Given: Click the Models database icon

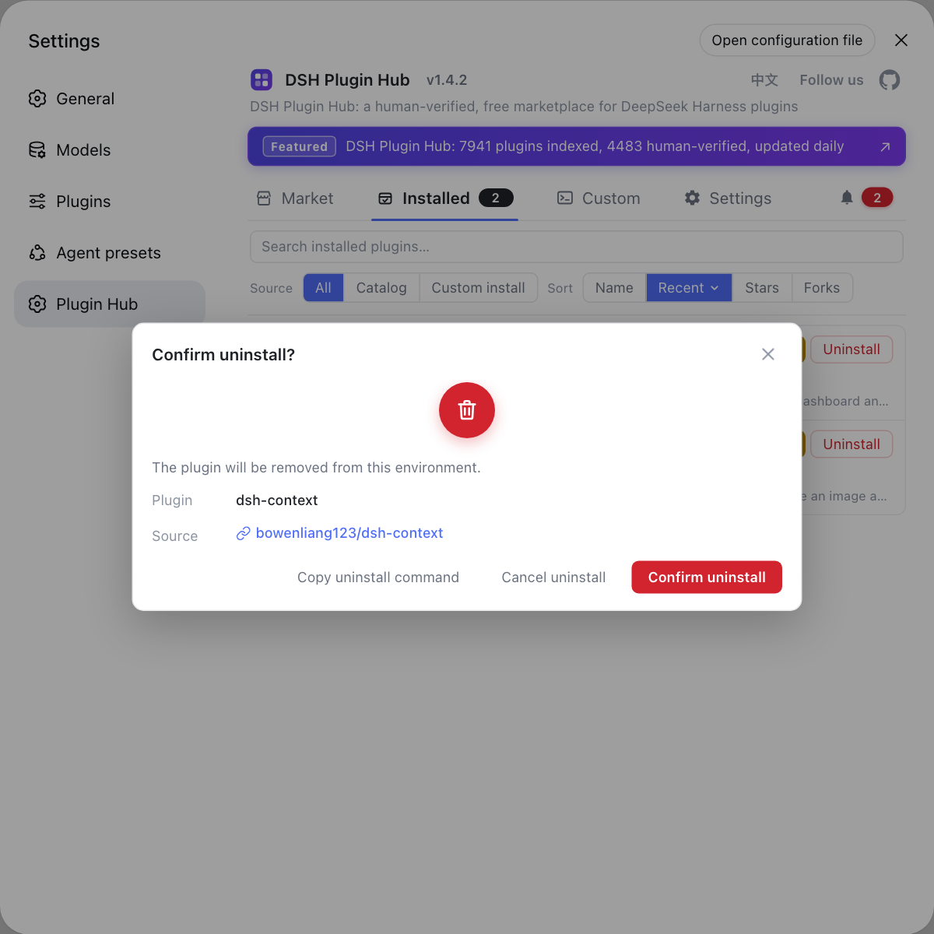Looking at the screenshot, I should click(x=37, y=150).
